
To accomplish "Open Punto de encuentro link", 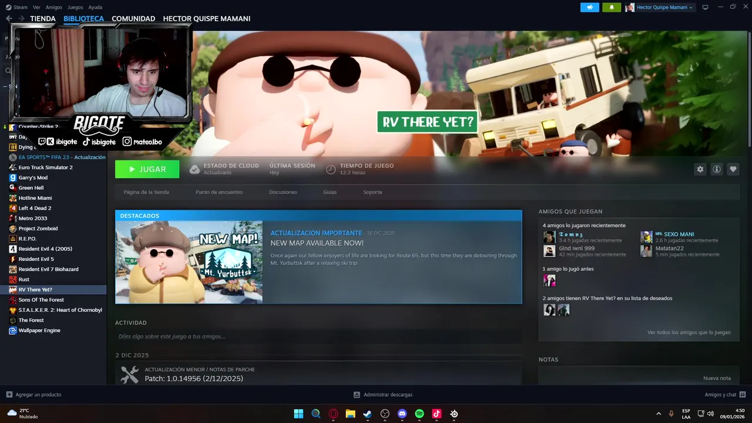I will [x=219, y=192].
